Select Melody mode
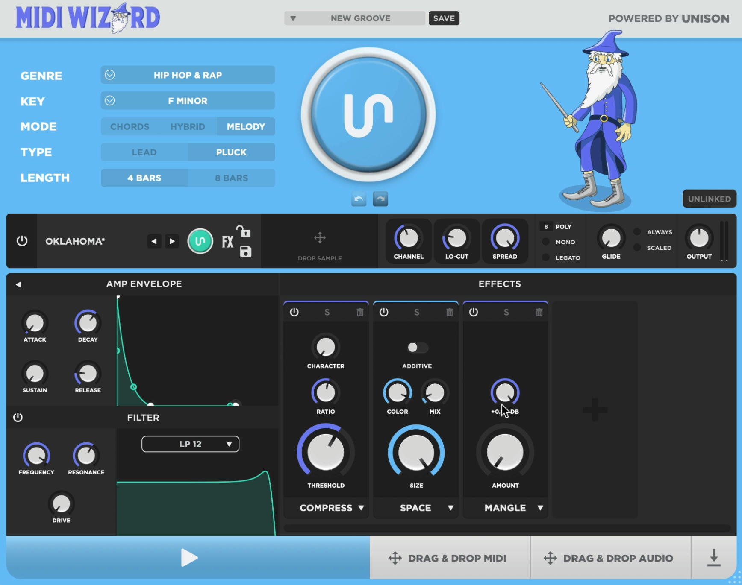The width and height of the screenshot is (742, 585). 246,127
